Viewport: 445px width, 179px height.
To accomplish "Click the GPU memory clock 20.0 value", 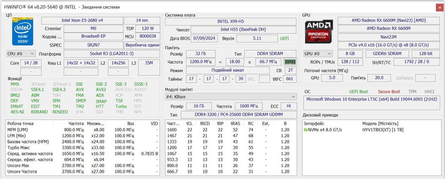I will point(379,78).
